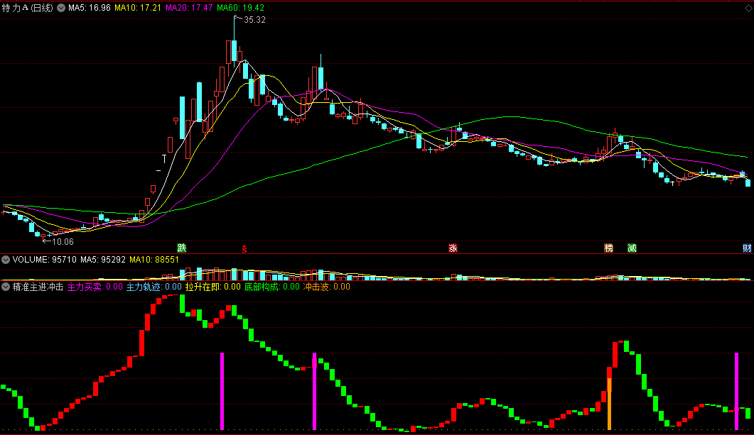The height and width of the screenshot is (435, 754).
Task: Select the MA5: 16.96 legend label
Action: click(x=90, y=8)
